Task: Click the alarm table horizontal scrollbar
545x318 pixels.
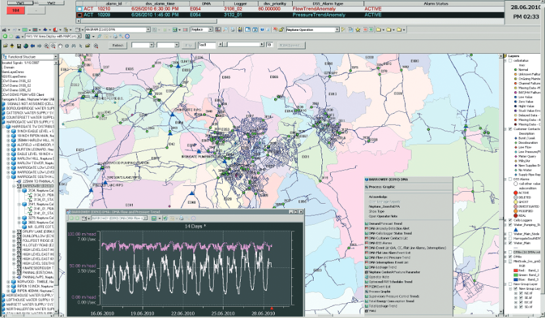Action: 290,21
